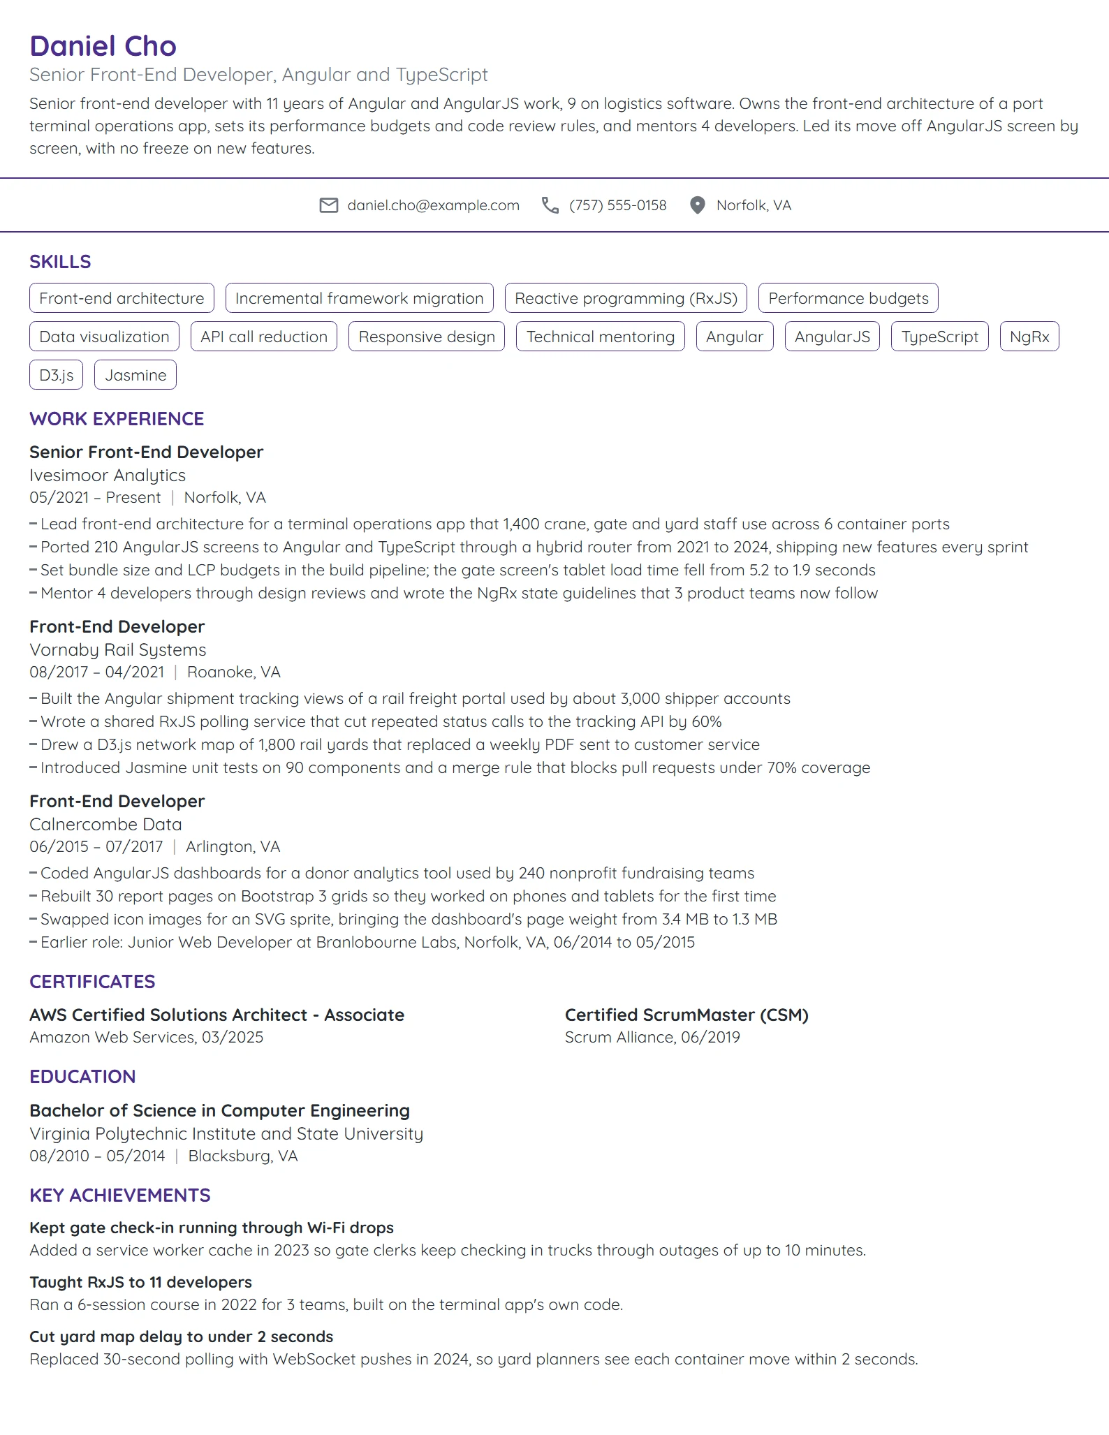Image resolution: width=1109 pixels, height=1435 pixels.
Task: Click the AngularJS skill tag
Action: coord(832,337)
